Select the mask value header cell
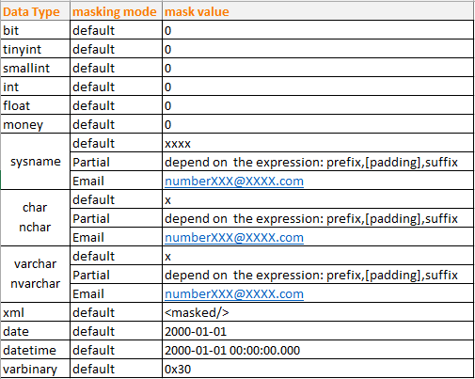Image resolution: width=475 pixels, height=379 pixels. [318, 11]
